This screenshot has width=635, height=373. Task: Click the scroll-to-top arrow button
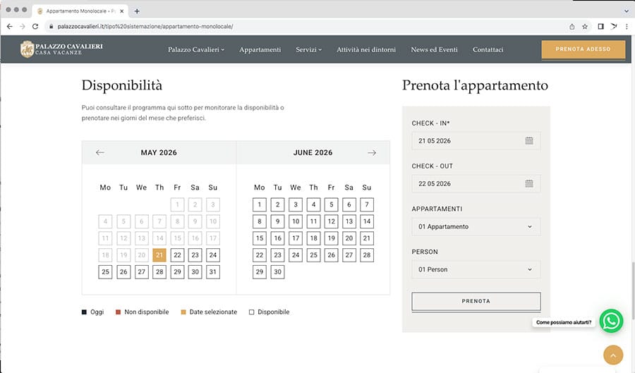pyautogui.click(x=613, y=355)
